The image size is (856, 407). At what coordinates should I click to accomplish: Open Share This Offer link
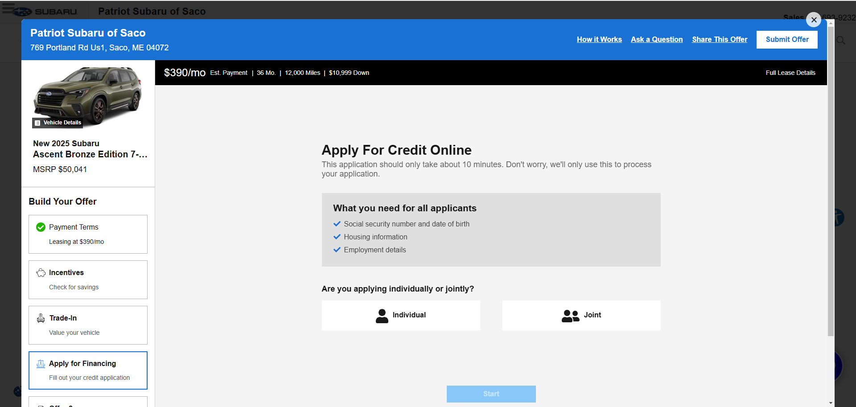(x=720, y=39)
